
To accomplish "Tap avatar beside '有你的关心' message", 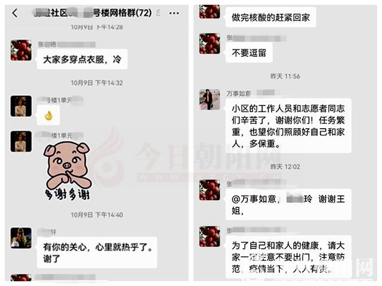I will [21, 238].
